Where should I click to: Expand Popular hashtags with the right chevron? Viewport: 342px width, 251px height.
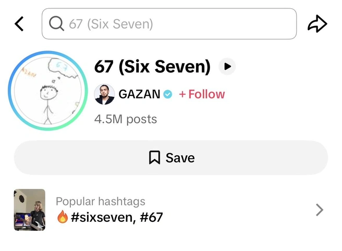coord(320,210)
